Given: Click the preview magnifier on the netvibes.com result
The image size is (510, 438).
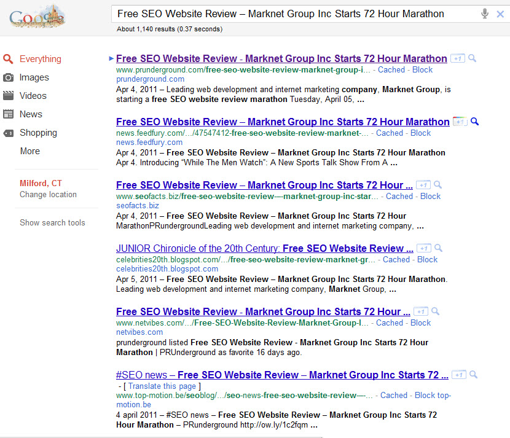Looking at the screenshot, I should tap(435, 311).
